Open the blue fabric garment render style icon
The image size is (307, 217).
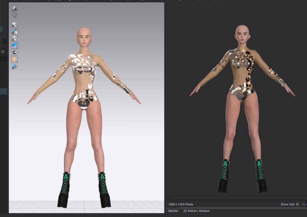(x=14, y=45)
